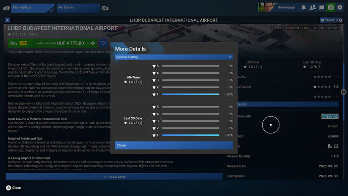Viewport: 348px width, 196px height.
Task: Click the All-Time 5-star rating bar
Action: click(x=191, y=66)
